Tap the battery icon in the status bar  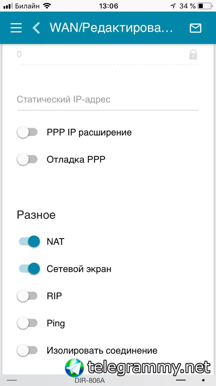coord(205,6)
